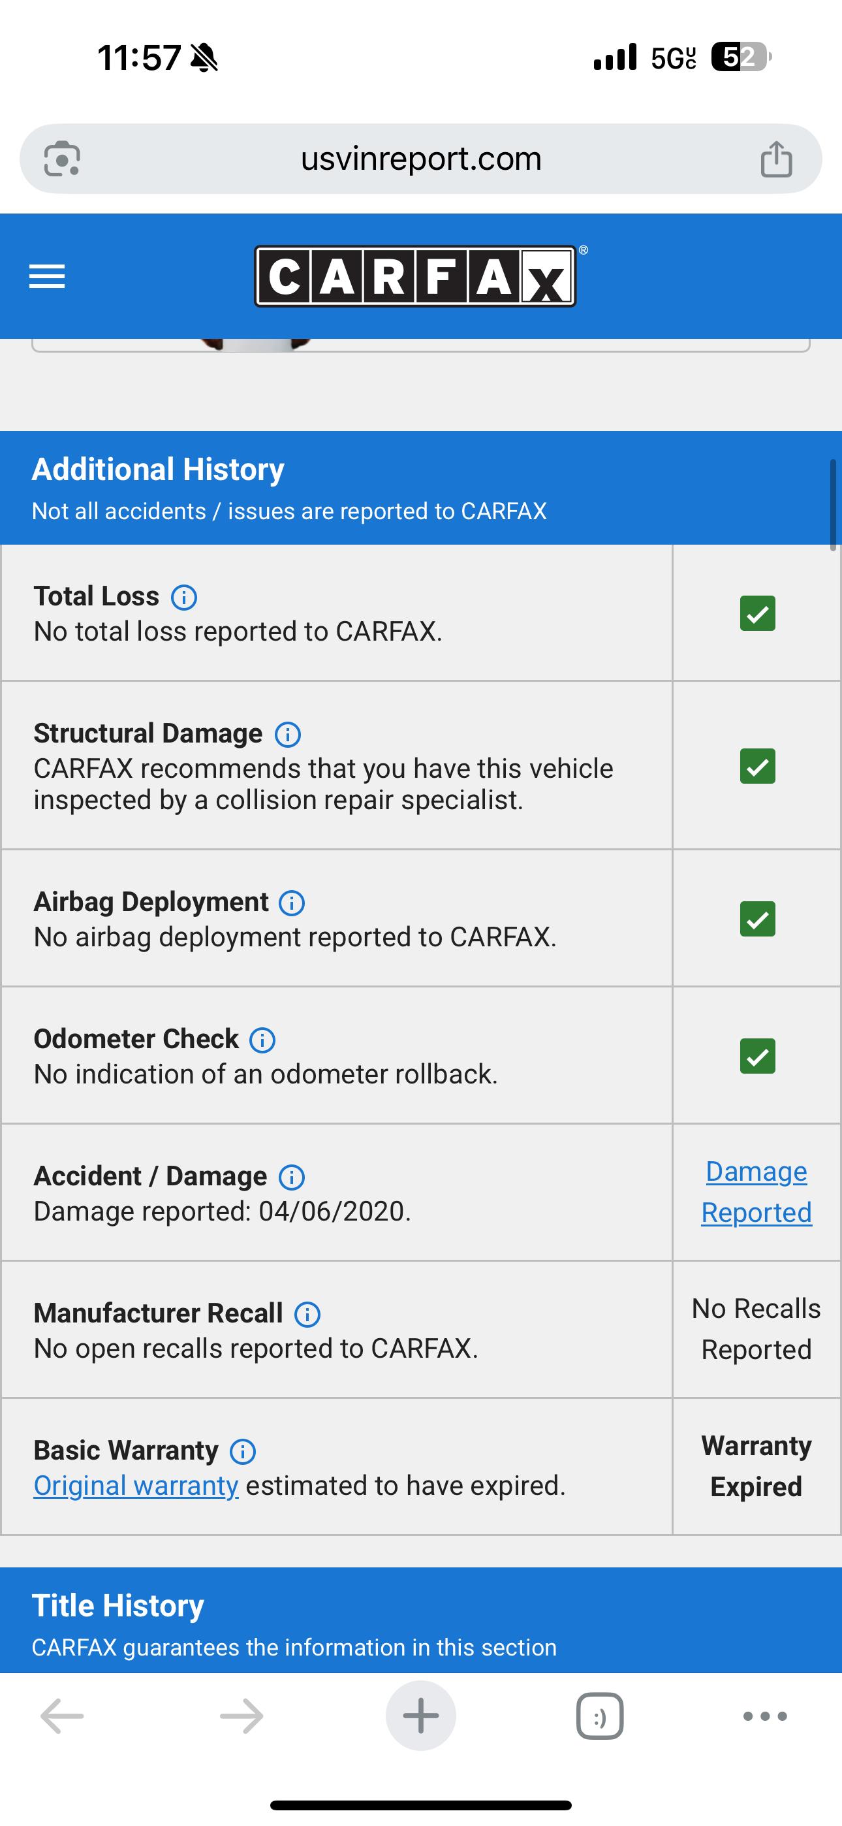Screen dimensions: 842x1826
Task: Tap the Manufacturer Recall info icon
Action: coord(307,1313)
